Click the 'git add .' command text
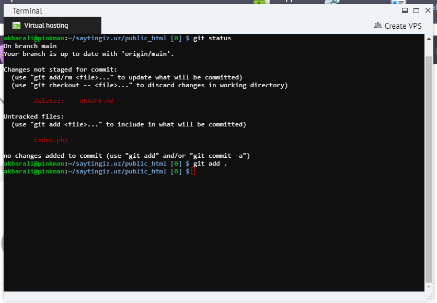The height and width of the screenshot is (303, 437). click(210, 164)
